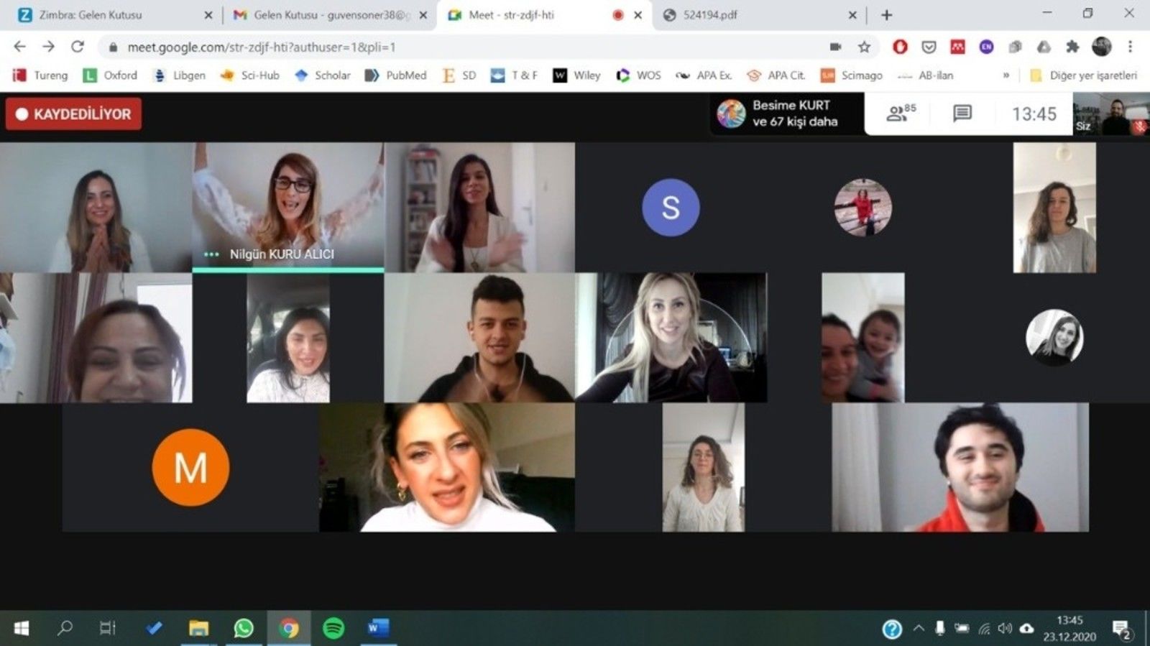Screen dimensions: 1150x646
Task: Click the system tray Wi-Fi icon
Action: pos(984,629)
